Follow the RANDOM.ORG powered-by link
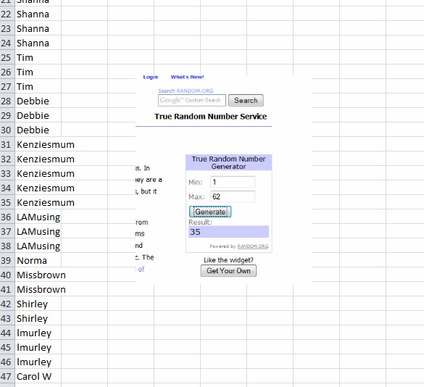Screen dimensions: 424x387 click(253, 246)
